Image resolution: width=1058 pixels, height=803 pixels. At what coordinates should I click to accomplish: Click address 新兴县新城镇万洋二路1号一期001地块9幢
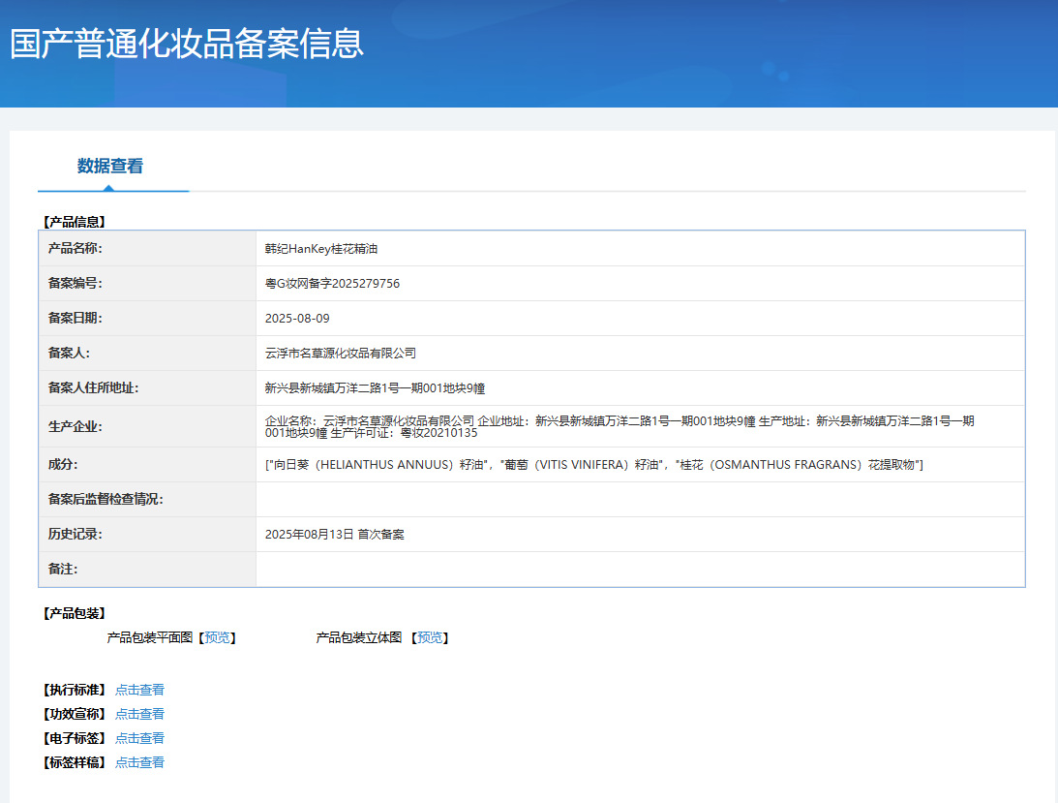[x=375, y=388]
